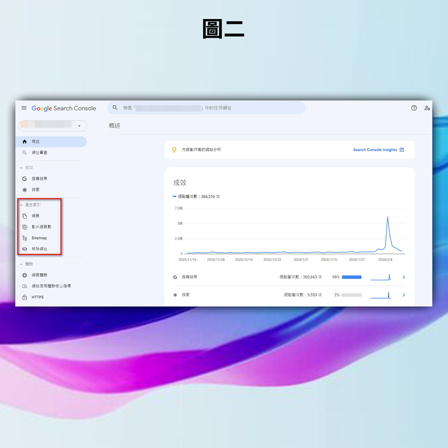Open 網頁體驗 in the sidebar
The height and width of the screenshot is (448, 448).
(x=40, y=275)
